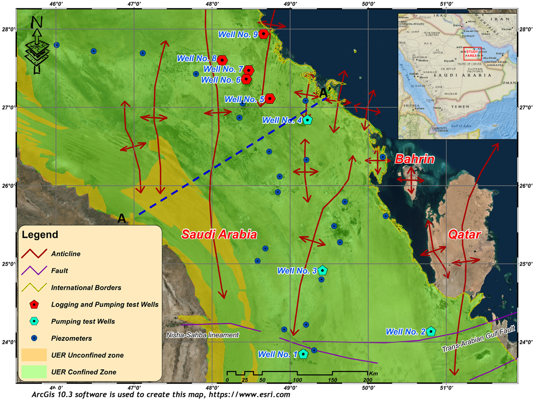Image resolution: width=533 pixels, height=399 pixels.
Task: Select Well No. 5's red hexagon marker
Action: coord(270,99)
